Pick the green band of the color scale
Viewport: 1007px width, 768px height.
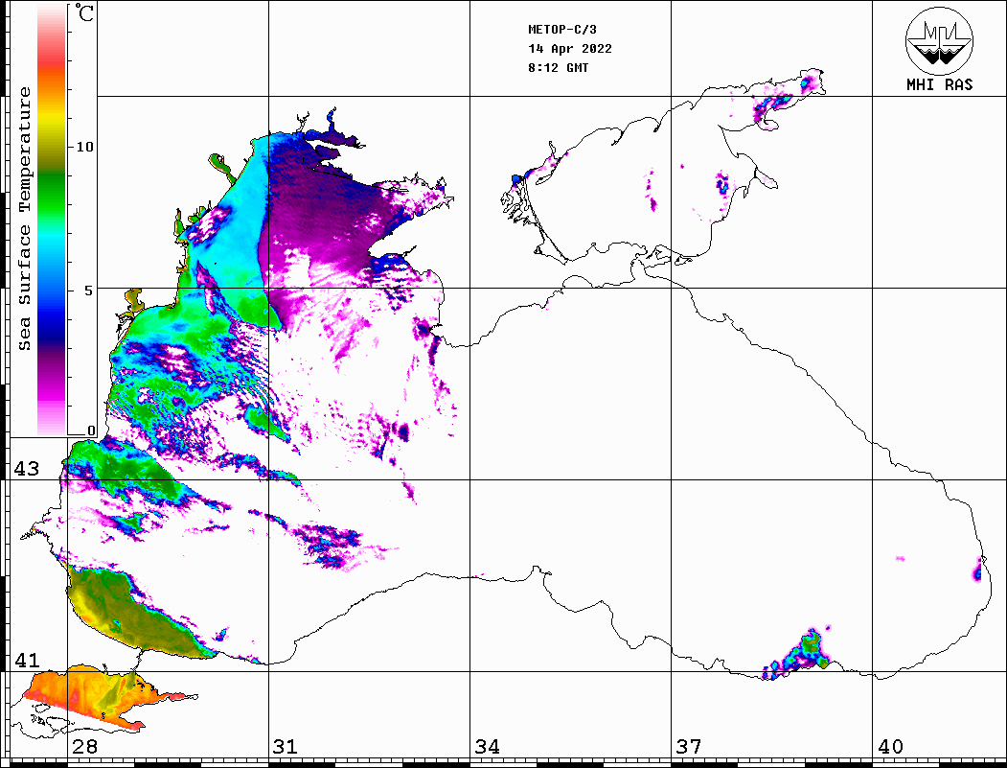(52, 193)
